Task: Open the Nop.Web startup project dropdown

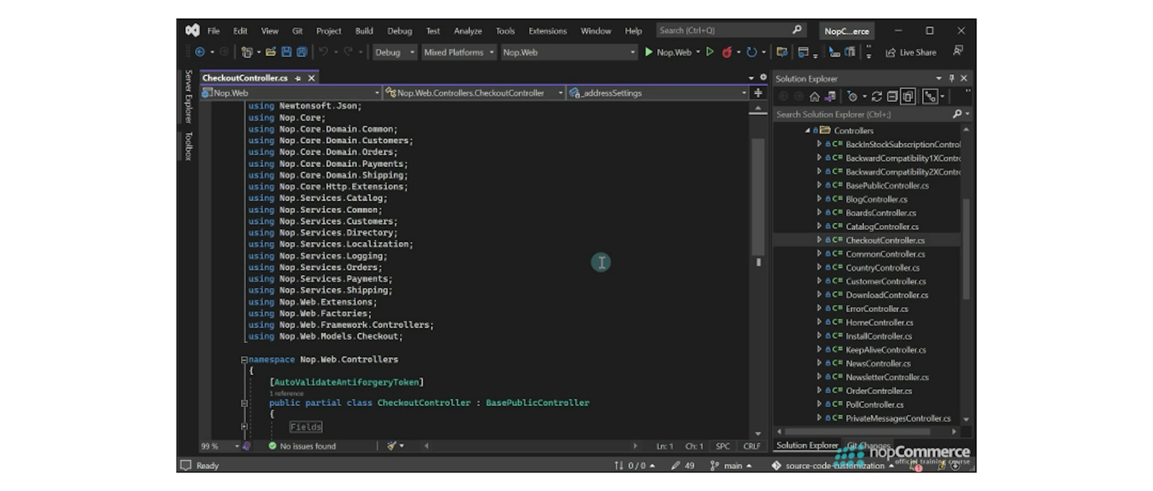Action: [x=569, y=52]
